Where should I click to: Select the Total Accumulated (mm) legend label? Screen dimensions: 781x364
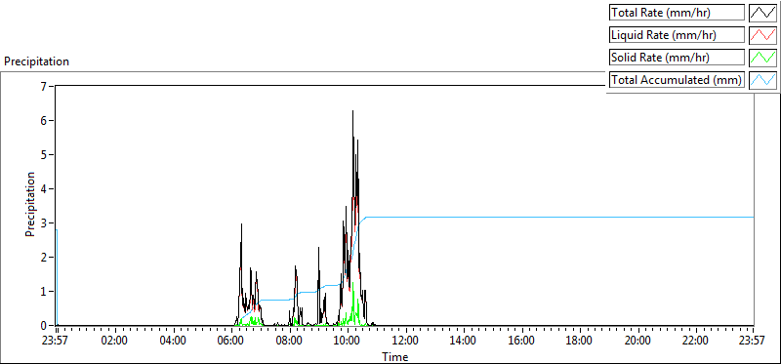pyautogui.click(x=677, y=80)
